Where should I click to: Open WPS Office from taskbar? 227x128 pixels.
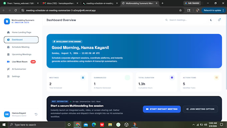[102, 125]
